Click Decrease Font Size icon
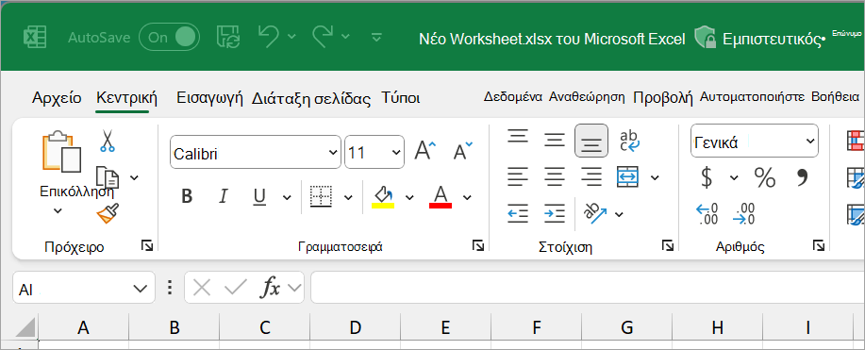Image resolution: width=865 pixels, height=350 pixels. pos(462,150)
